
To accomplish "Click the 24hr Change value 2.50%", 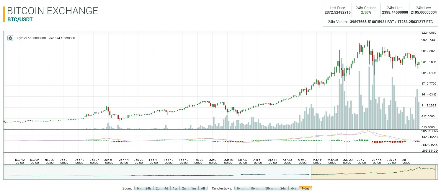I will pos(366,12).
